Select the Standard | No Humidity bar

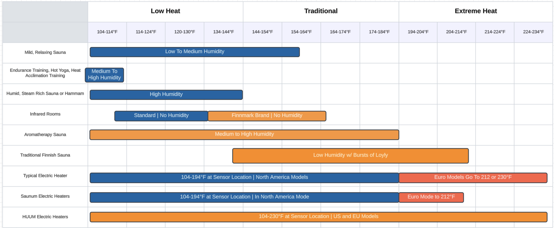[161, 116]
